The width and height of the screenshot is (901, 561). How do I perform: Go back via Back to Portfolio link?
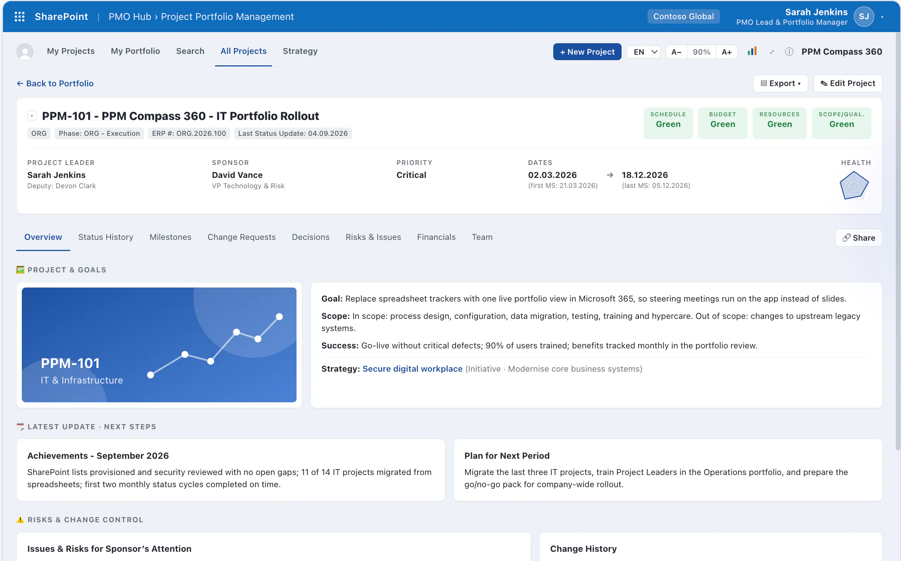coord(55,83)
